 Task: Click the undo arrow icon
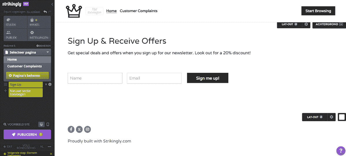[x=45, y=12]
